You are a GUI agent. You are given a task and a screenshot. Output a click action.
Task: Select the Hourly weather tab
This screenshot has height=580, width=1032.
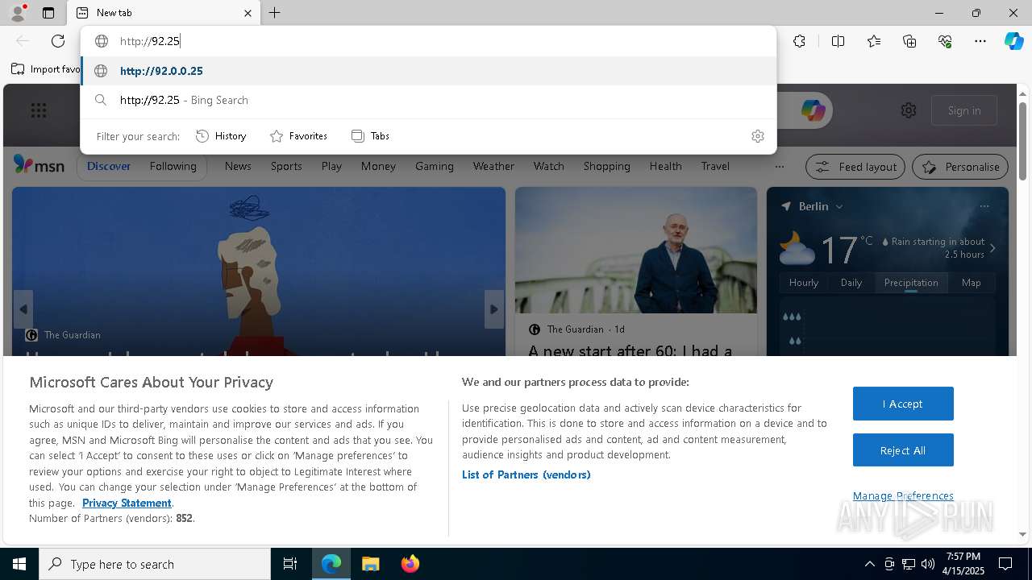pos(804,283)
